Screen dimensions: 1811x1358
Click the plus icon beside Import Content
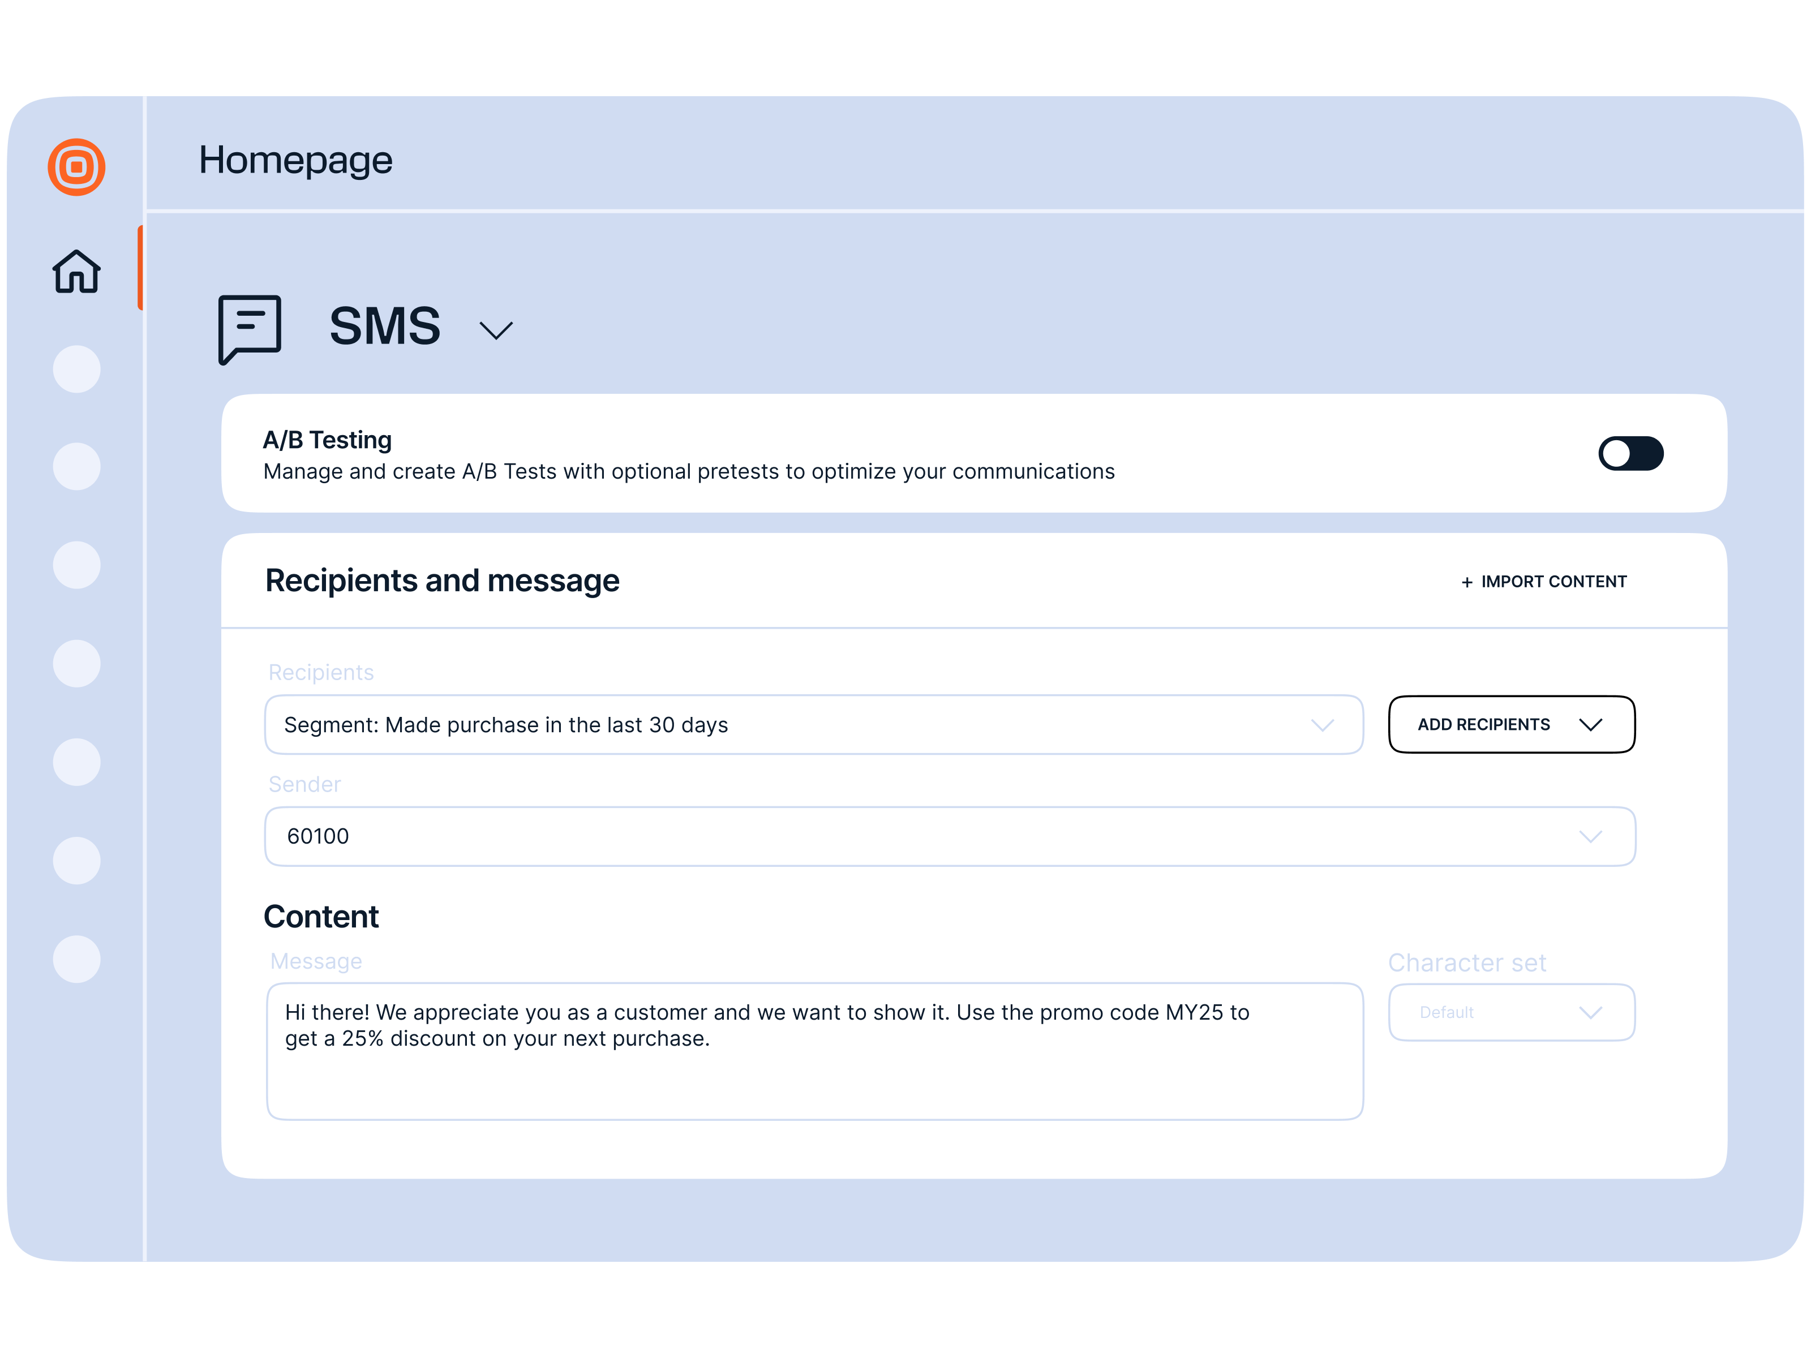(x=1467, y=582)
